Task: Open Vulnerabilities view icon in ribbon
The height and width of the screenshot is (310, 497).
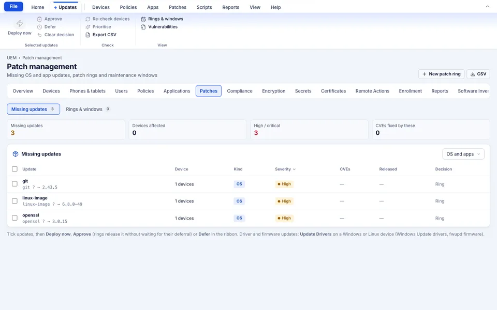Action: point(143,27)
